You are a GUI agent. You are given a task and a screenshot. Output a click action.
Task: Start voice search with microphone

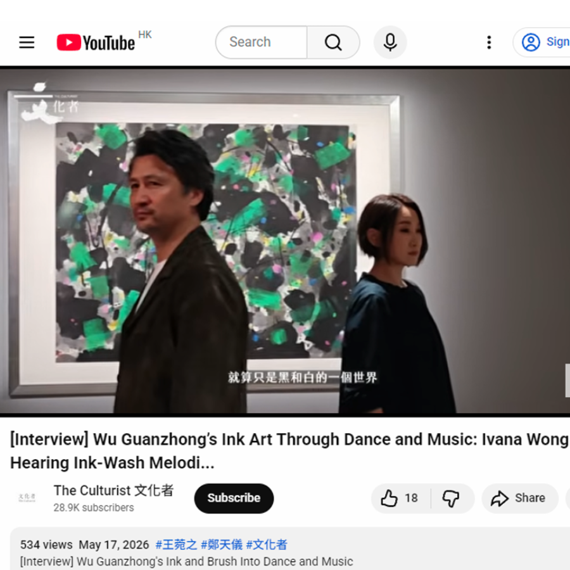coord(390,42)
